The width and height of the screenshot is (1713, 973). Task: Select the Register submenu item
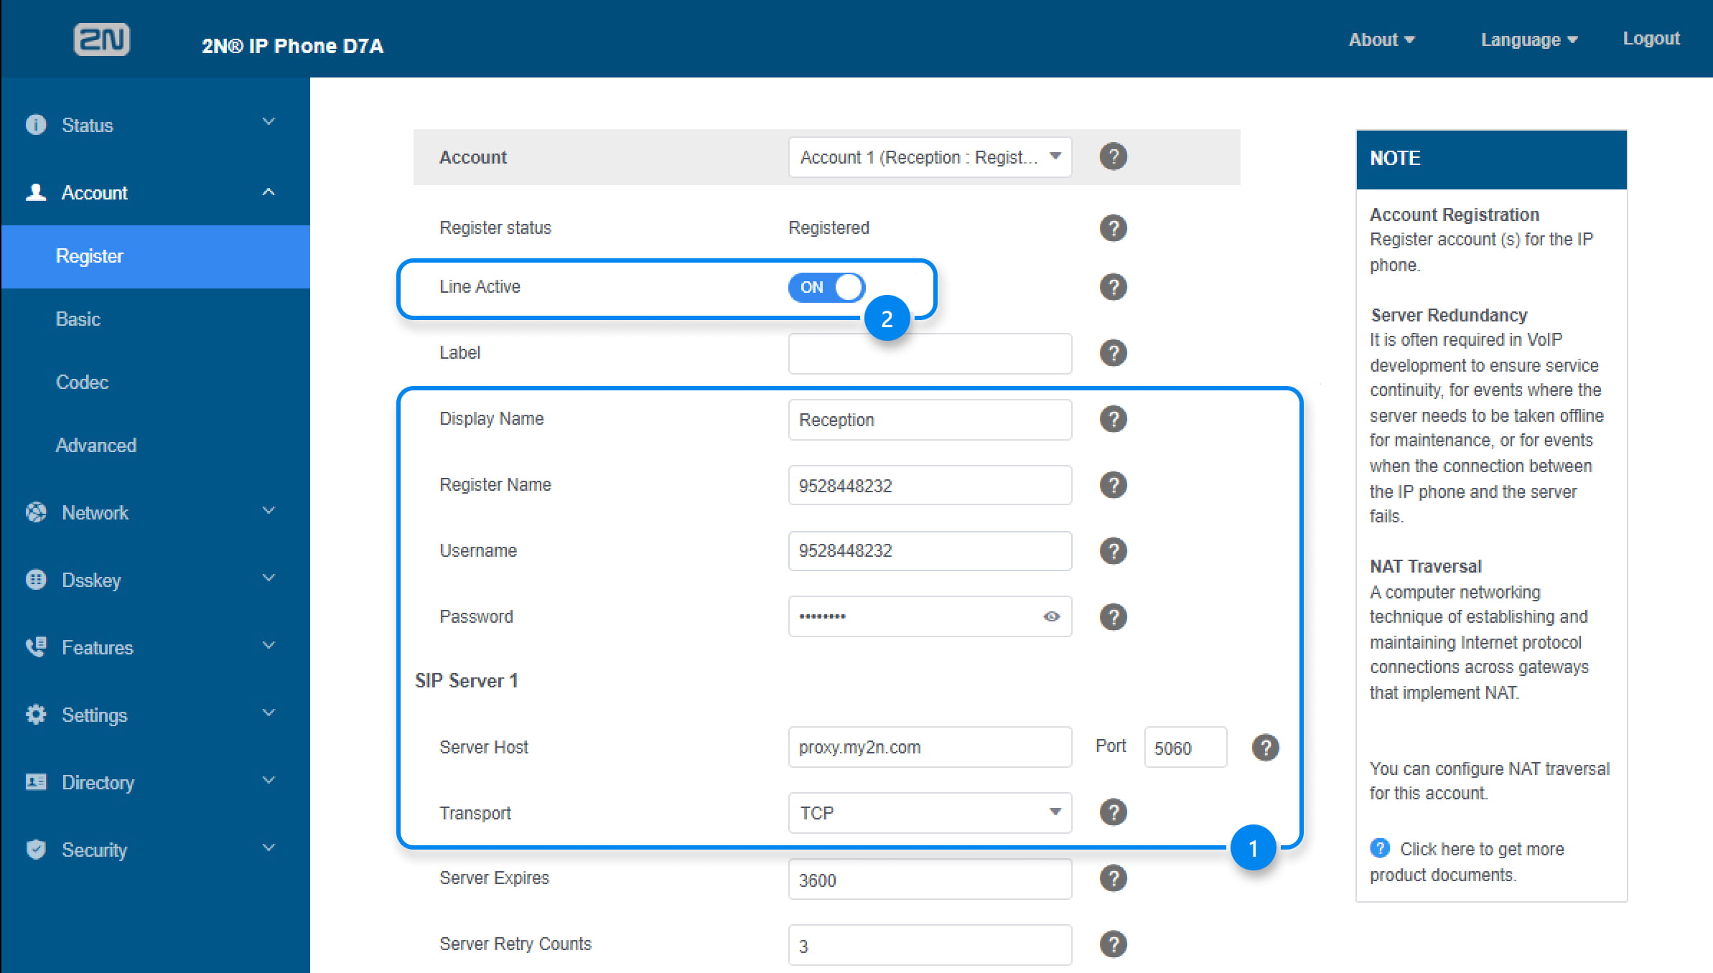[x=156, y=257]
